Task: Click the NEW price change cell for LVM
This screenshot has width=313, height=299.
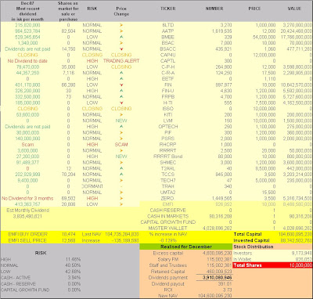Action: click(121, 121)
